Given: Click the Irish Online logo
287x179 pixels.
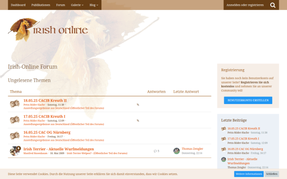Looking at the screenshot, I should 48,29.
